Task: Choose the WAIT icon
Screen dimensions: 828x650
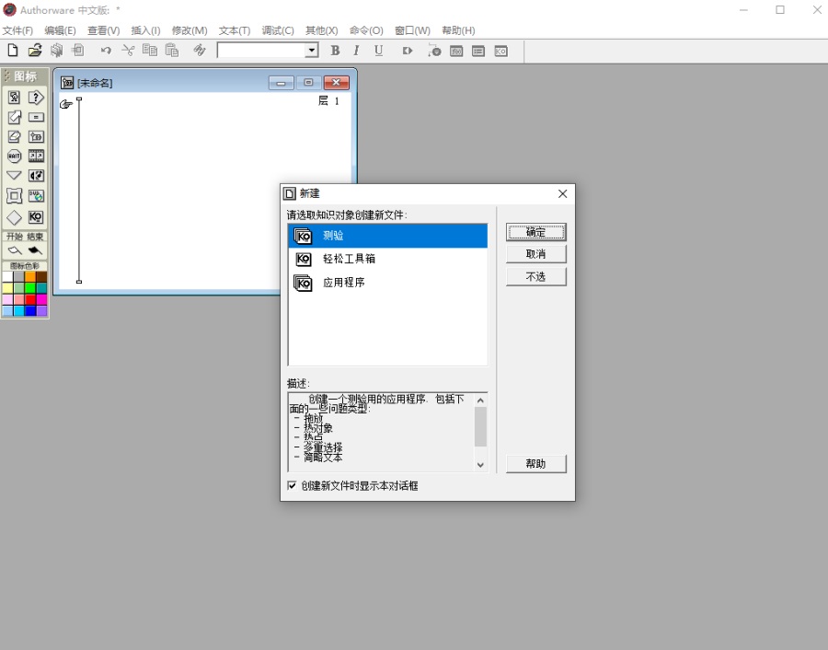Action: coord(14,156)
